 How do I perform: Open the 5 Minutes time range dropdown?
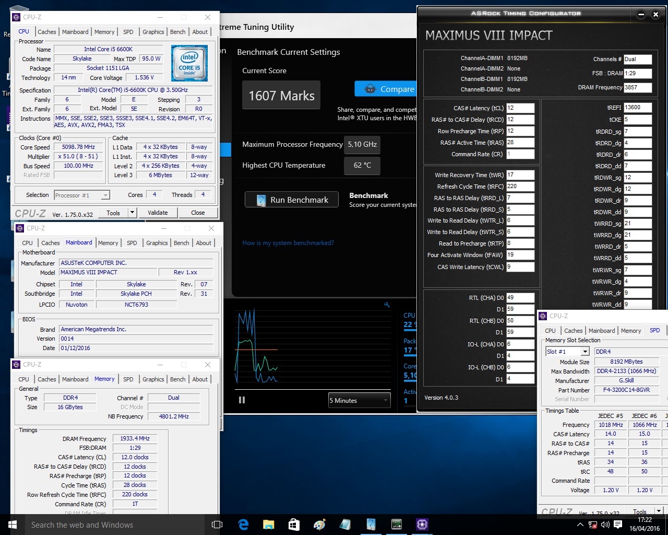tap(359, 400)
